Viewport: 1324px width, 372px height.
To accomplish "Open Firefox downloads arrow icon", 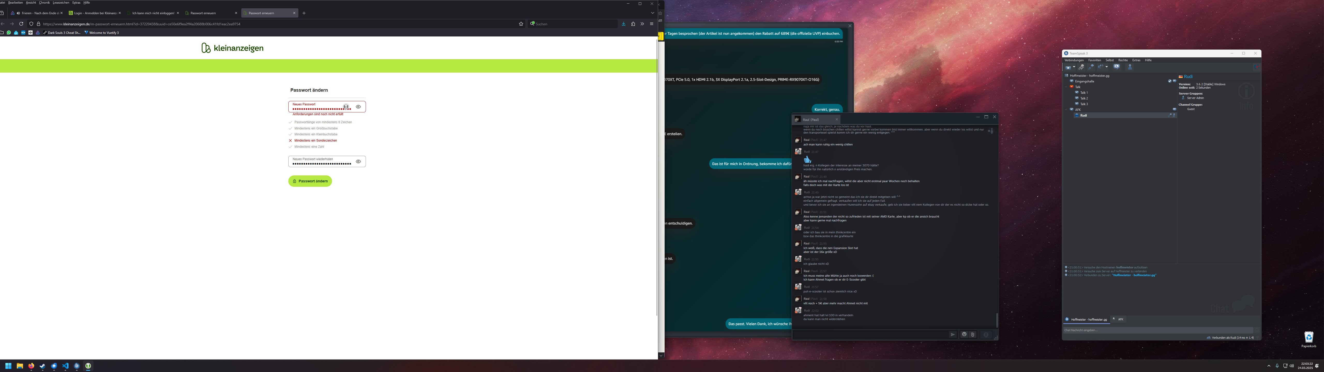I will pos(623,24).
